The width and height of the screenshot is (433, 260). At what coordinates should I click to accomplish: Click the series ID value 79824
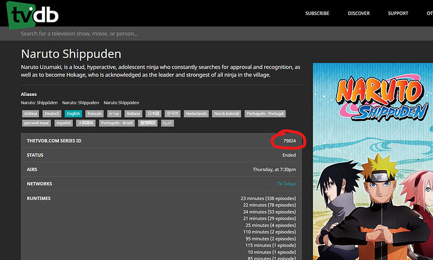pos(289,140)
